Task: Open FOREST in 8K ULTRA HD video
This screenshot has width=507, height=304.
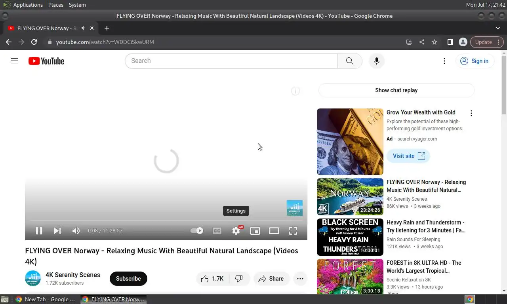Action: click(x=424, y=267)
